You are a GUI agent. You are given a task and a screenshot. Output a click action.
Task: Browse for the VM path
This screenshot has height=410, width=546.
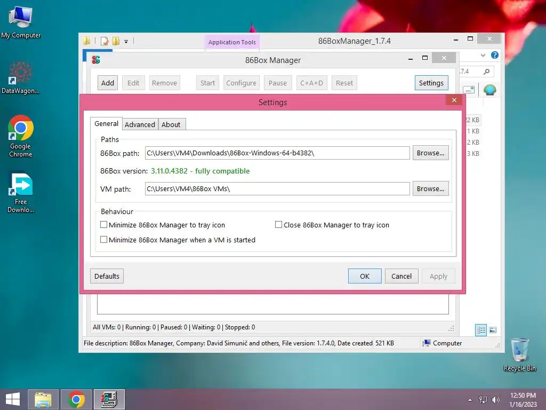pos(430,188)
